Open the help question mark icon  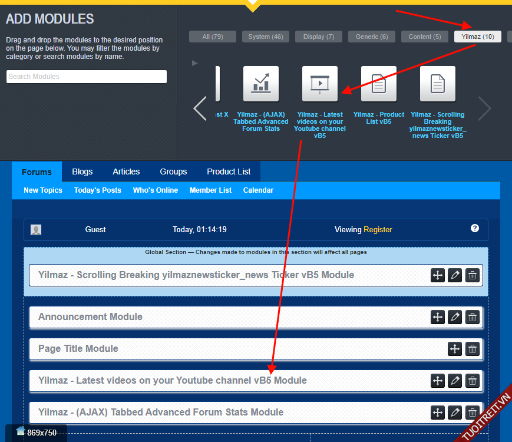coord(475,229)
